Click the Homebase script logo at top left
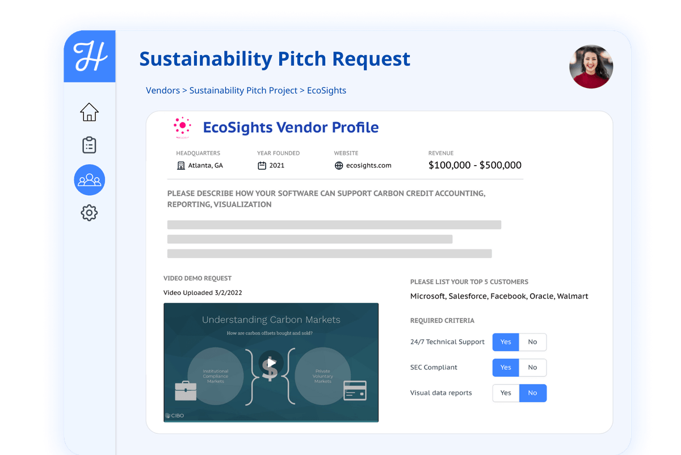Viewport: 681px width, 455px height. click(x=89, y=56)
